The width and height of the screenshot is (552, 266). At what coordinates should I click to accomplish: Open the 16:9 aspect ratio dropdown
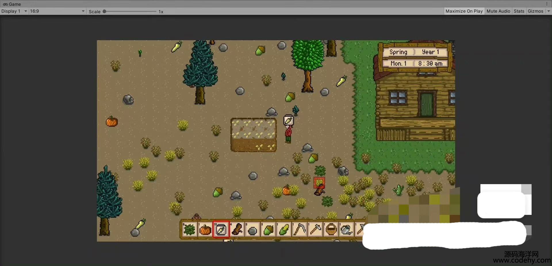click(x=57, y=11)
